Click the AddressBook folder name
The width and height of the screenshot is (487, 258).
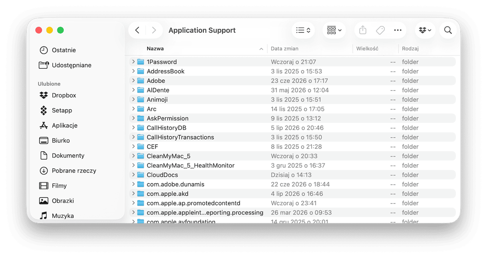point(165,71)
